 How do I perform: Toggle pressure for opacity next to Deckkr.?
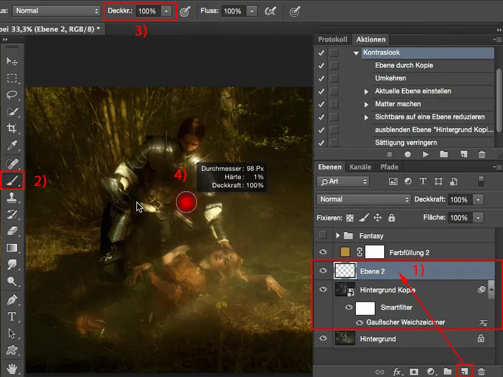[x=185, y=11]
